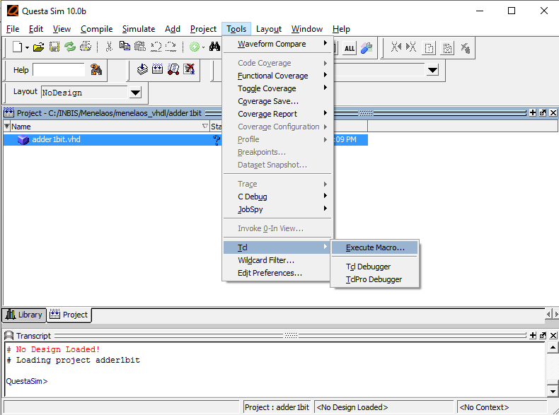Click the Copy toolbar icon
The image size is (559, 415).
[x=125, y=46]
